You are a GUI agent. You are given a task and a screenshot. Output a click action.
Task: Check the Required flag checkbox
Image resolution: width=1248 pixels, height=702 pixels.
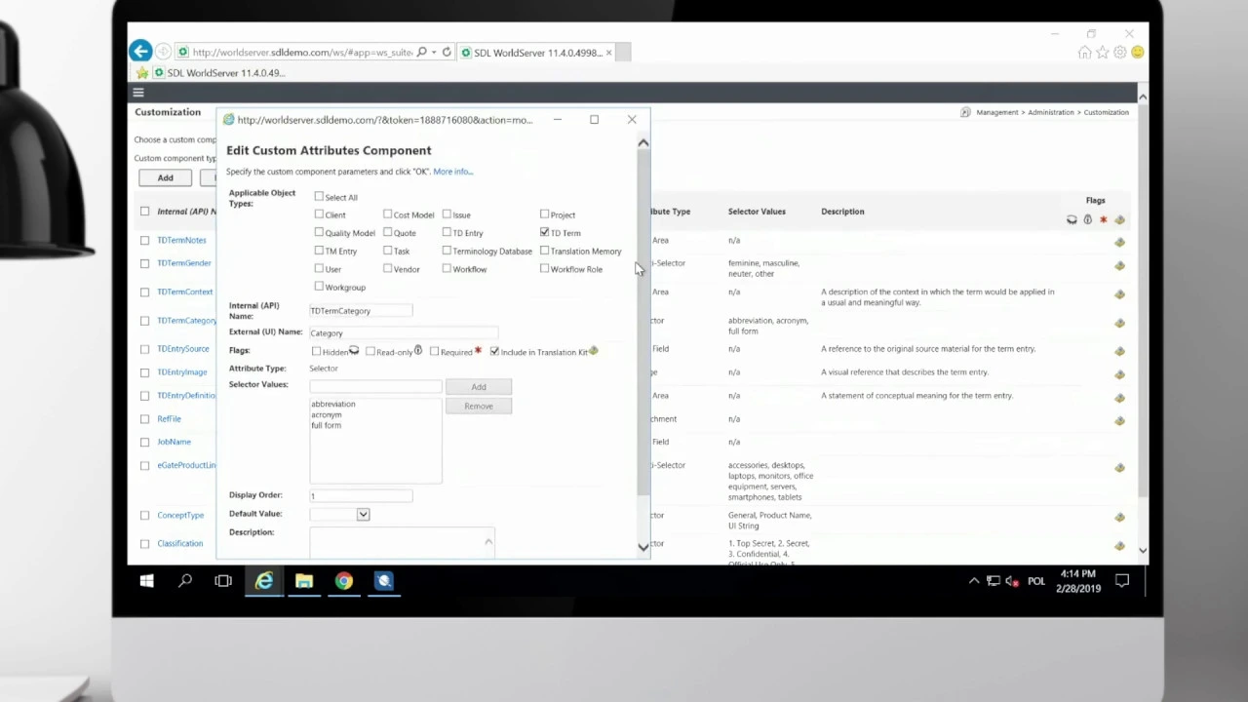435,351
